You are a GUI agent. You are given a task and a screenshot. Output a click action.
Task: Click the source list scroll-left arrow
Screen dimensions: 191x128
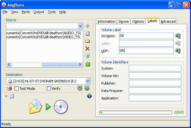(9, 64)
